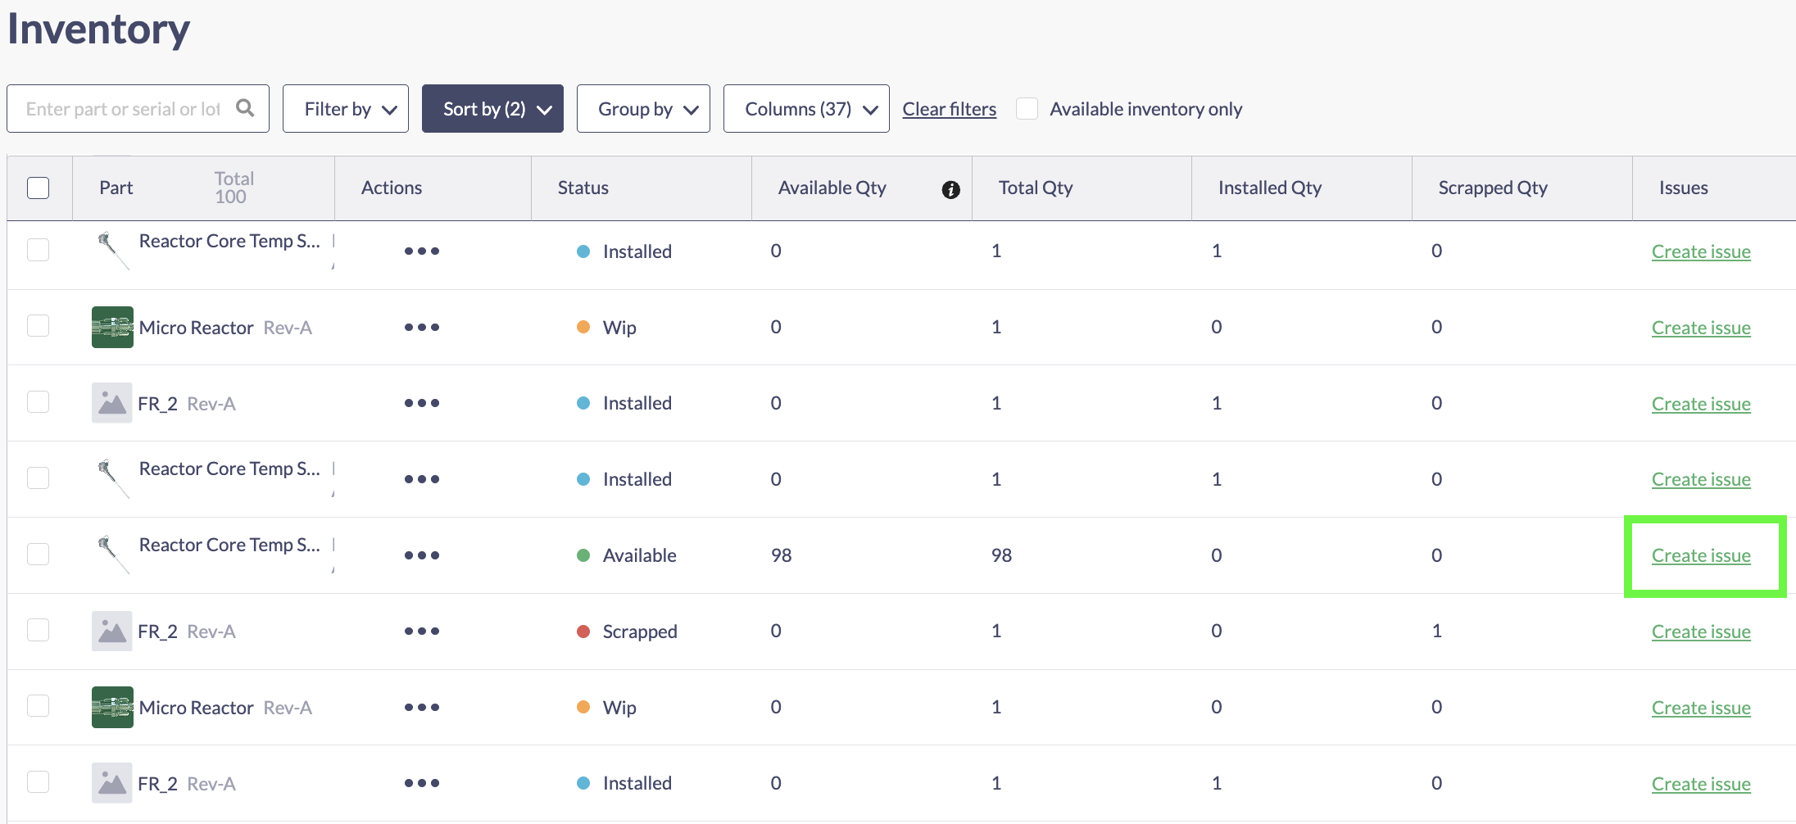Expand the Filter by dropdown
The width and height of the screenshot is (1796, 824).
click(x=346, y=109)
